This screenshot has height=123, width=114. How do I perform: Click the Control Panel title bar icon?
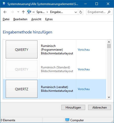[x=4, y=4]
